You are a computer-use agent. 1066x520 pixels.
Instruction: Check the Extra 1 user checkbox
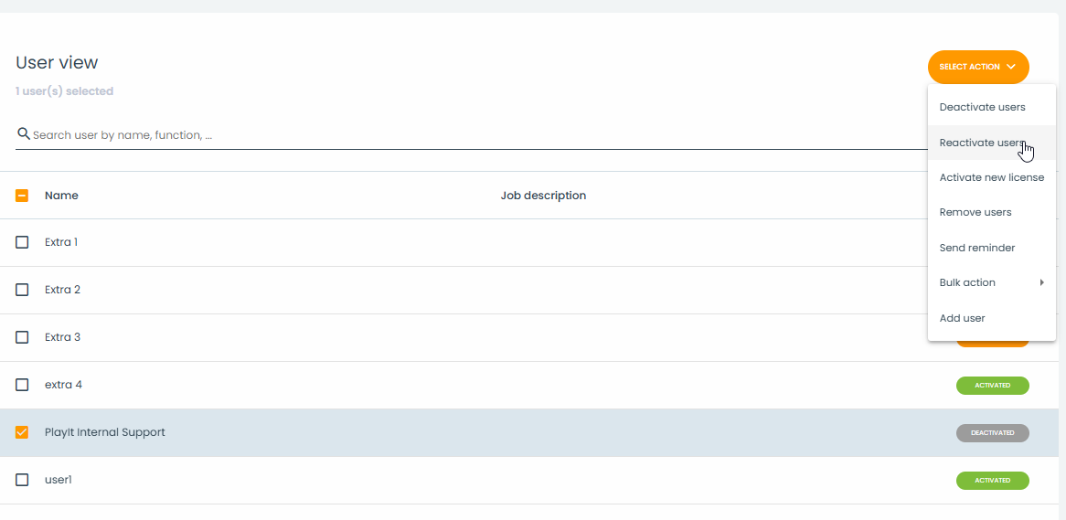[x=22, y=242]
